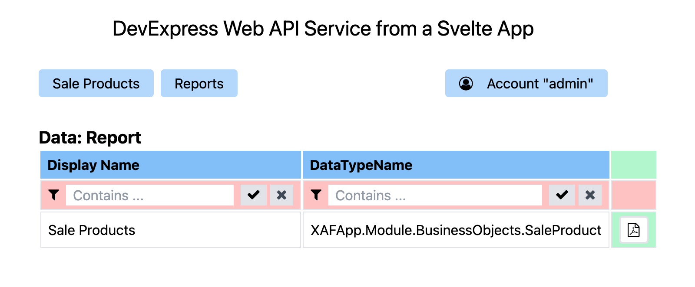
Task: Sort by the Display Name column header
Action: [171, 165]
